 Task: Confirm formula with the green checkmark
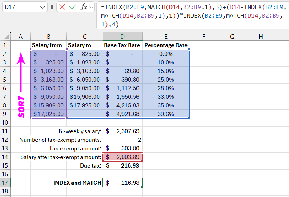click(73, 7)
